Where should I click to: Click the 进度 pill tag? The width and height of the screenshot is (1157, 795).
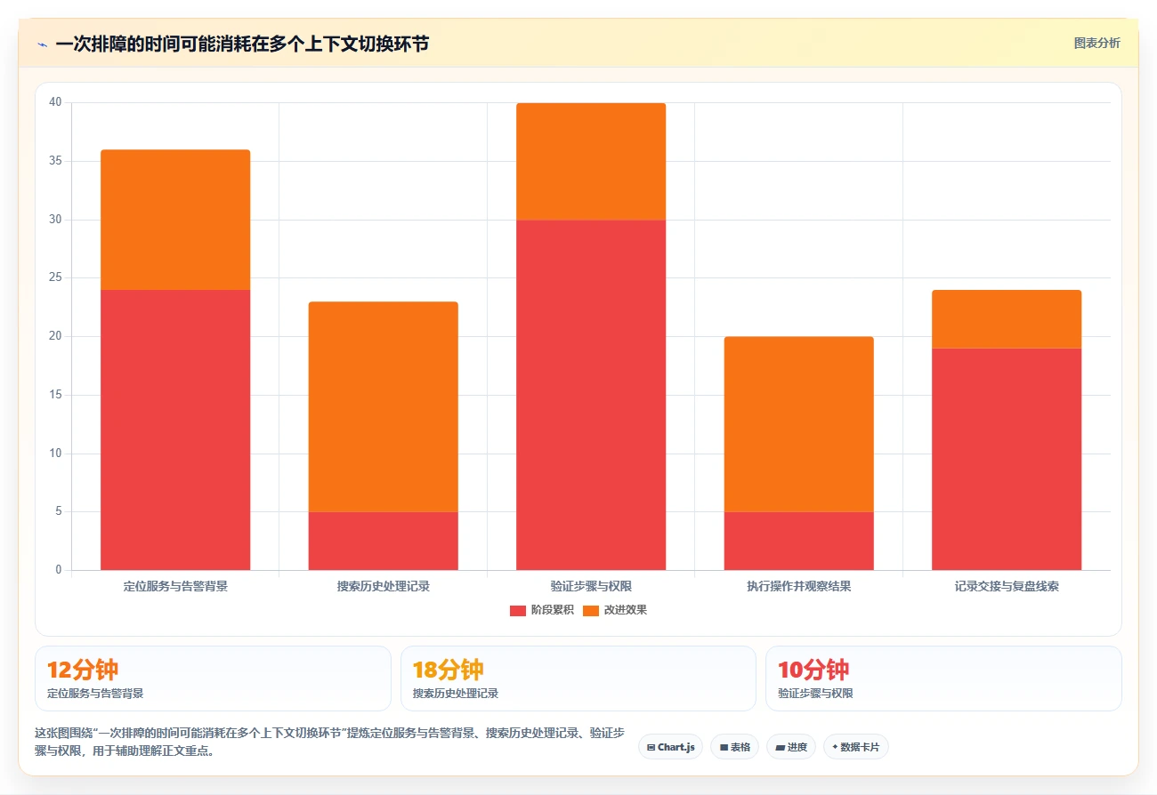pyautogui.click(x=791, y=747)
